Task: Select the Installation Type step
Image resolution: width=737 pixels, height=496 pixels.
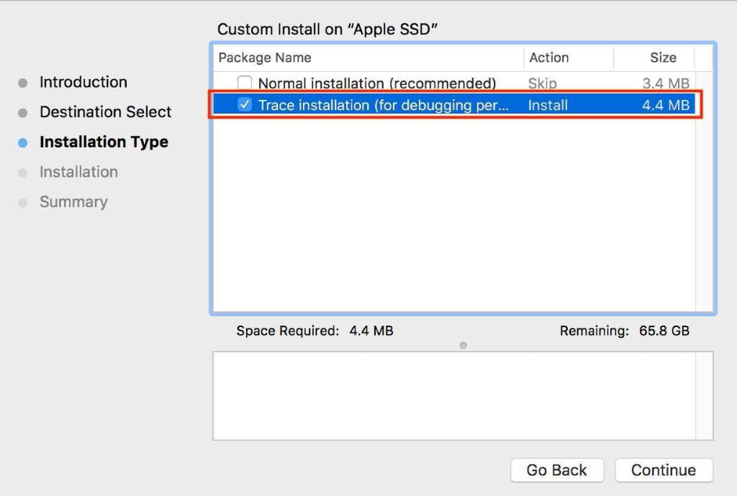Action: pyautogui.click(x=104, y=142)
